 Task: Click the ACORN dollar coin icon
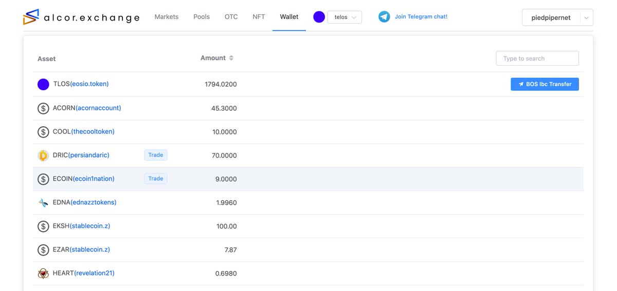(x=43, y=108)
